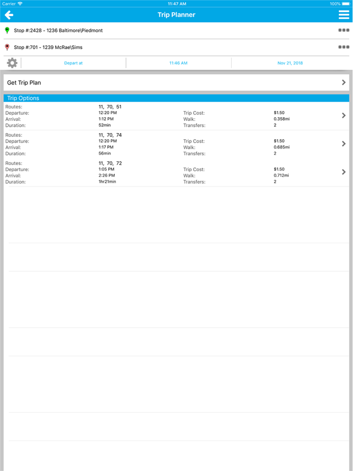Tap the red destination pin icon
Screen dimensions: 353x471
[7, 47]
